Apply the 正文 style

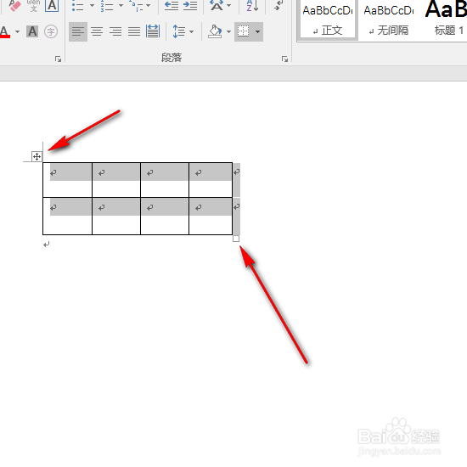coord(328,20)
